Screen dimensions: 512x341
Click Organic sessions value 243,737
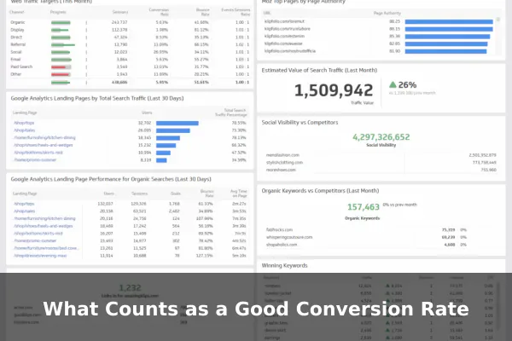tap(119, 22)
